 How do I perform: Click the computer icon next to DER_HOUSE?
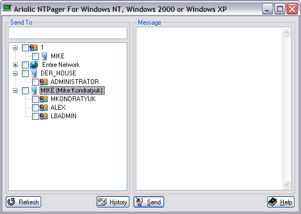[34, 73]
